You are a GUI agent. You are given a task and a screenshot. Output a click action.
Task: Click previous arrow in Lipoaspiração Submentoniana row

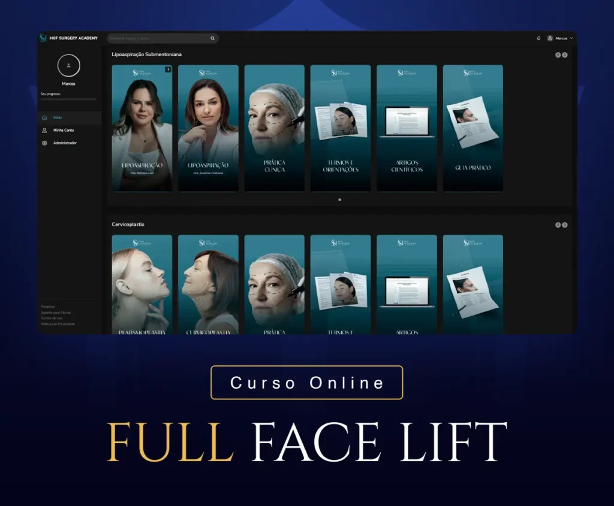(x=558, y=55)
